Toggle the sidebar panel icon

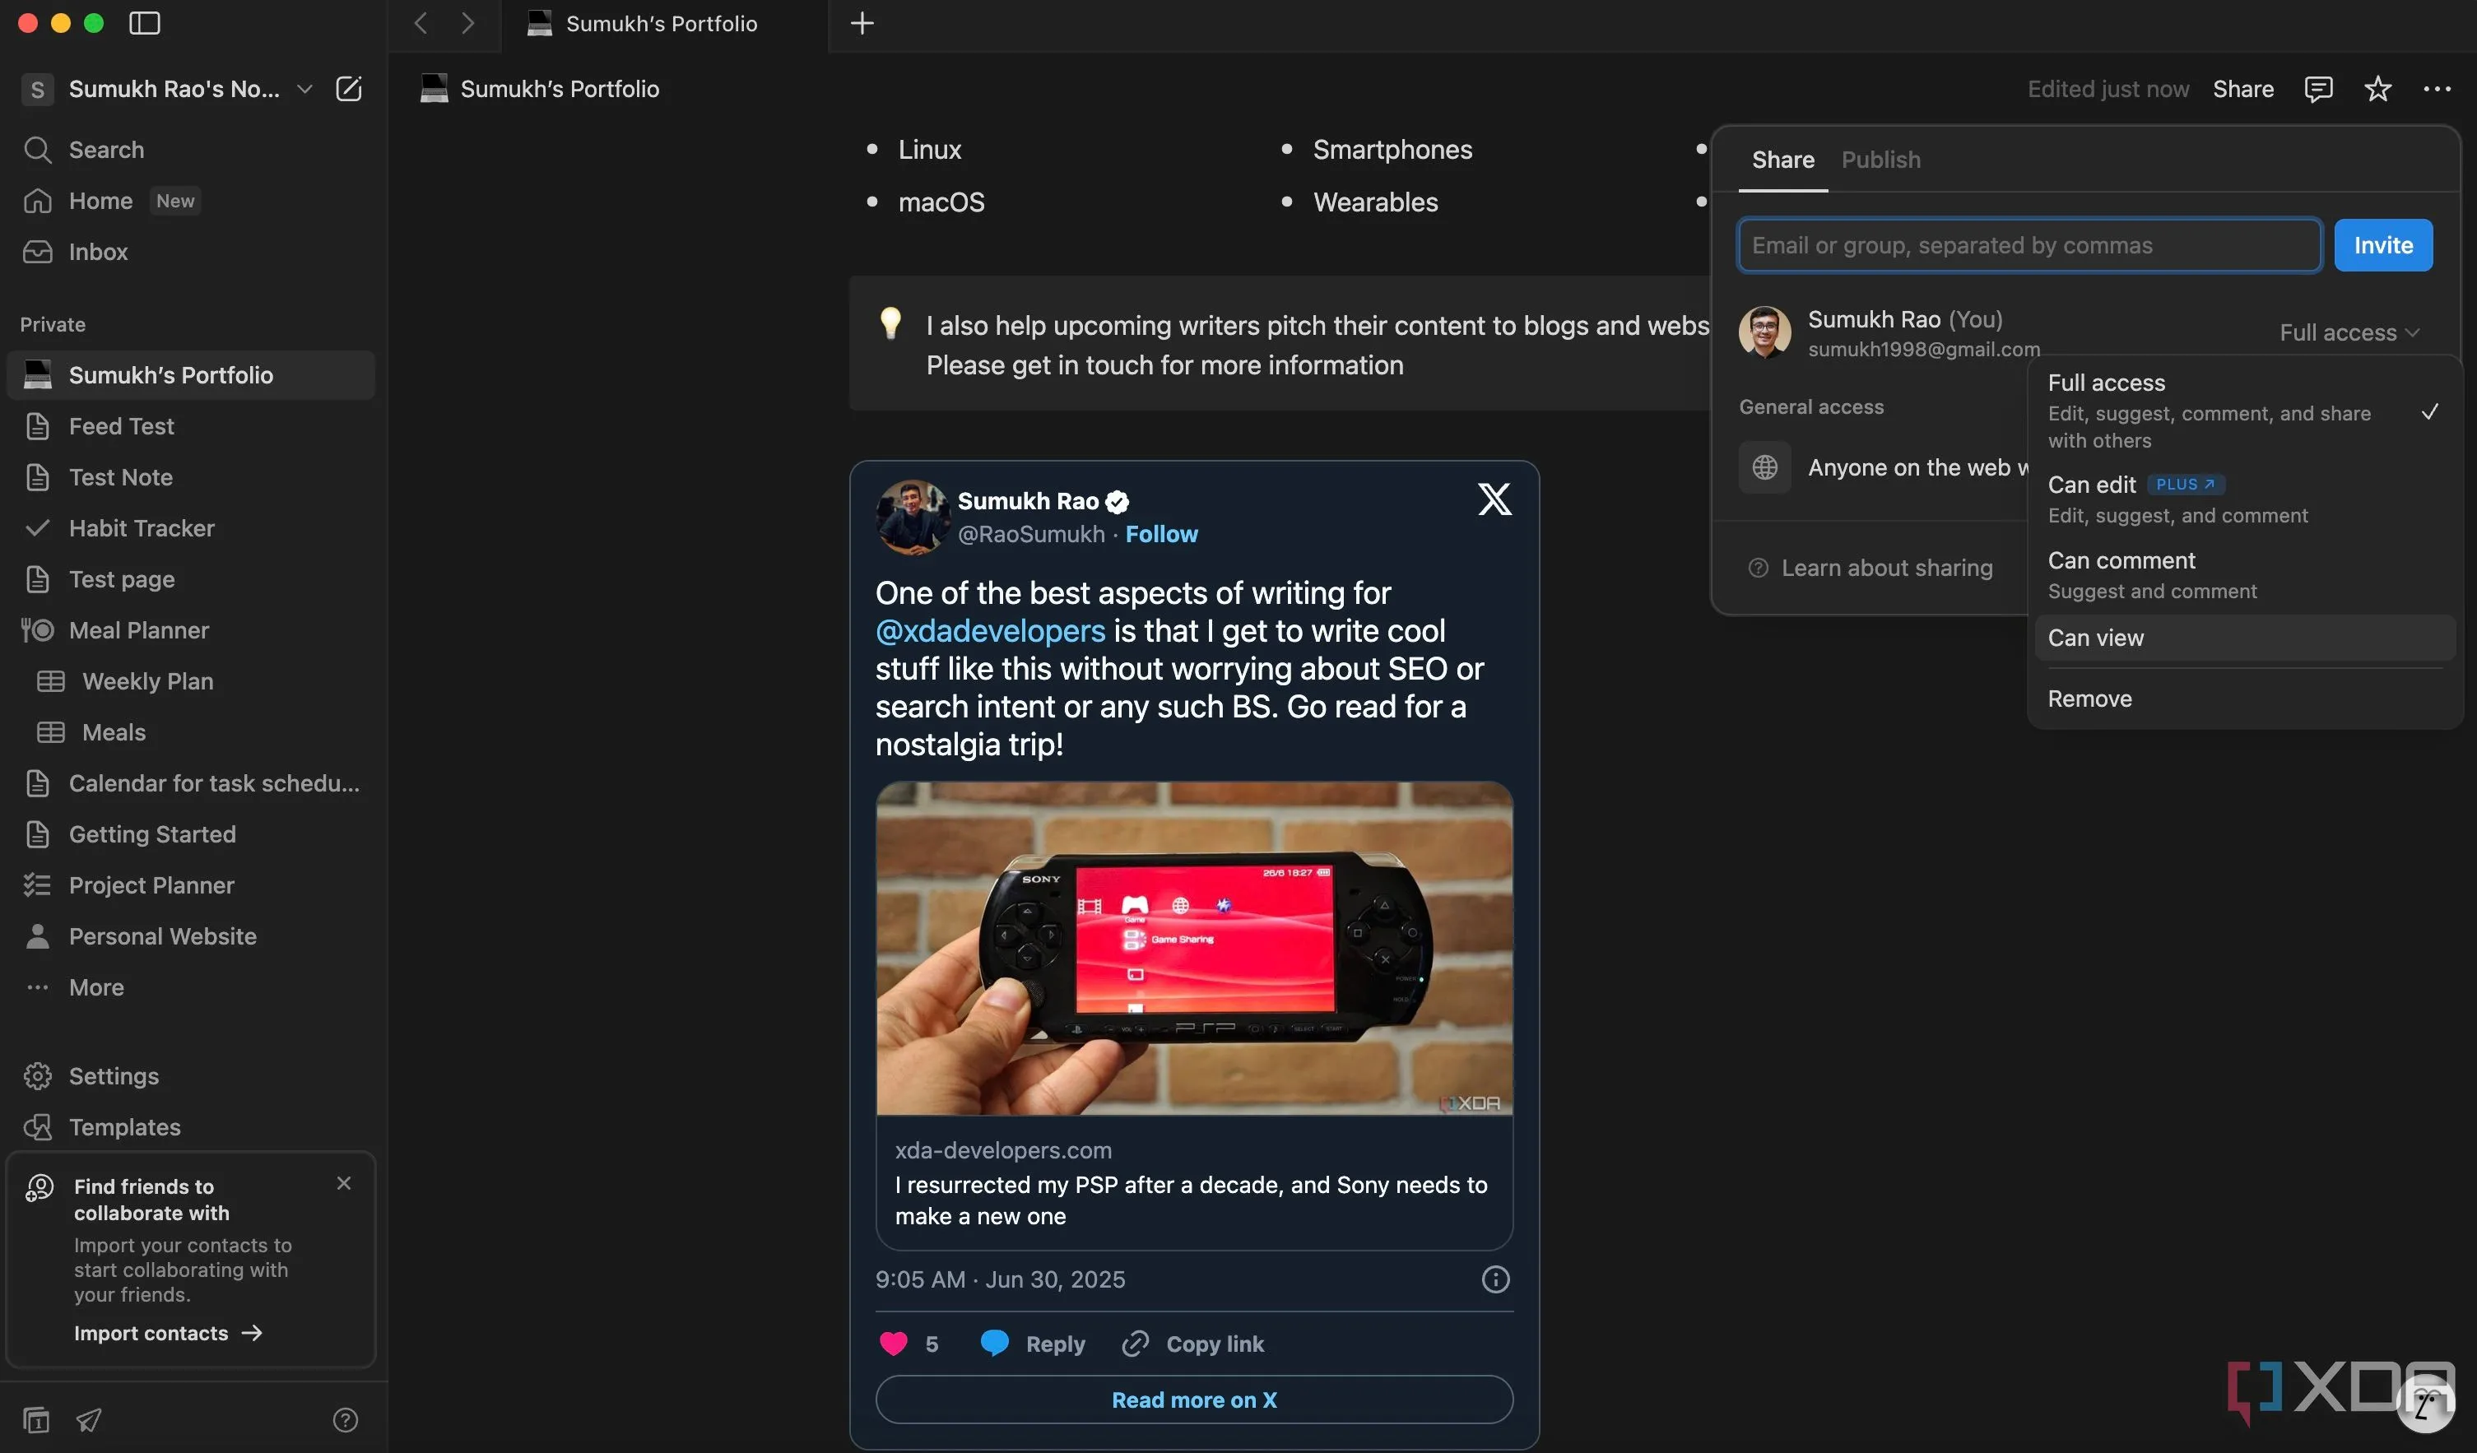point(145,22)
